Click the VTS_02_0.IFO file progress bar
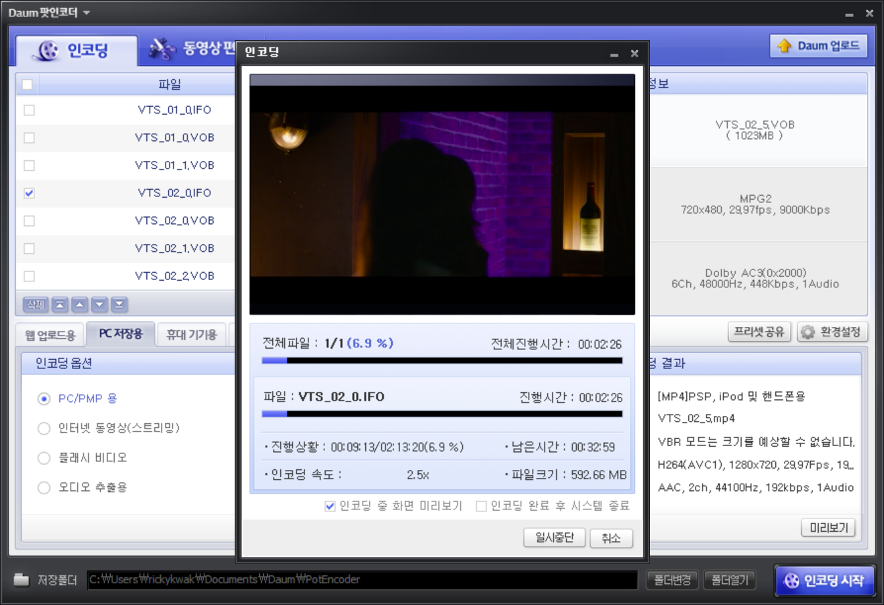 pyautogui.click(x=442, y=414)
